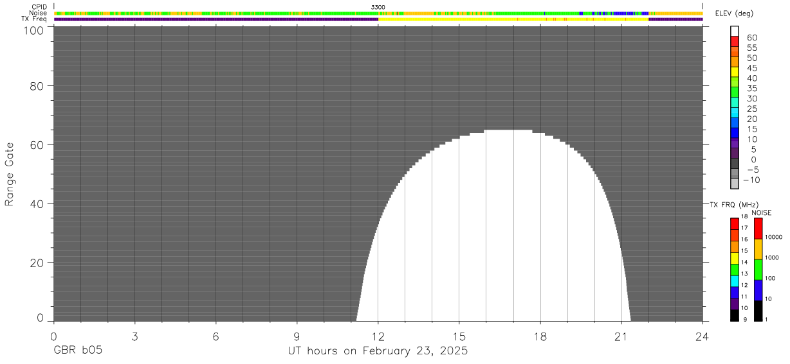Screen dimensions: 790x364
Task: Click the 80 tick on Range Gate axis
Action: coord(37,85)
